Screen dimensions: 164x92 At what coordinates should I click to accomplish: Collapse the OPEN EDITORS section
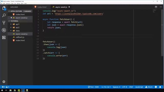click(9, 11)
